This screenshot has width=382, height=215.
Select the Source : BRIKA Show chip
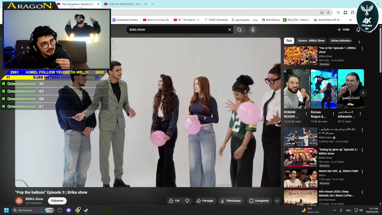click(x=311, y=41)
